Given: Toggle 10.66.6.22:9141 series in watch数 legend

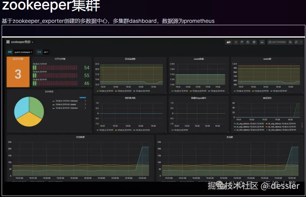Looking at the screenshot, I should tap(260, 91).
